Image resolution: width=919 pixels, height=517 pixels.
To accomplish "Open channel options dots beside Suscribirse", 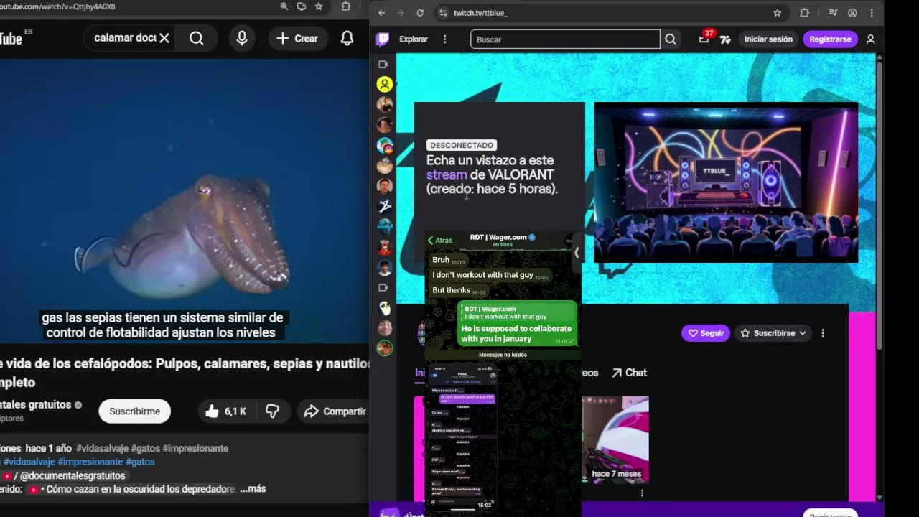I will [x=823, y=333].
